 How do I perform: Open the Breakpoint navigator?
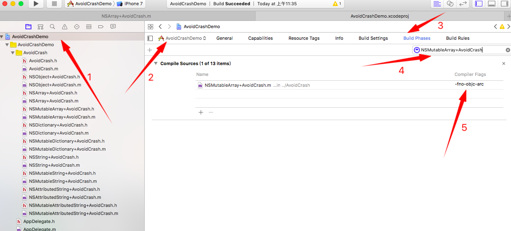pyautogui.click(x=101, y=27)
